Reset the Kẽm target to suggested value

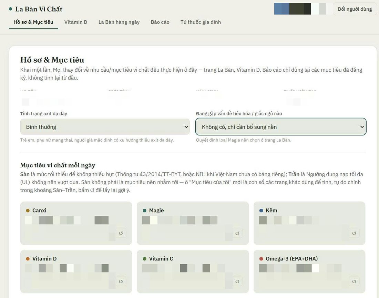point(354,233)
